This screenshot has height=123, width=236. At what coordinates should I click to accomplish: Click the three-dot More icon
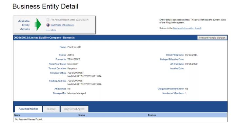coord(48,30)
